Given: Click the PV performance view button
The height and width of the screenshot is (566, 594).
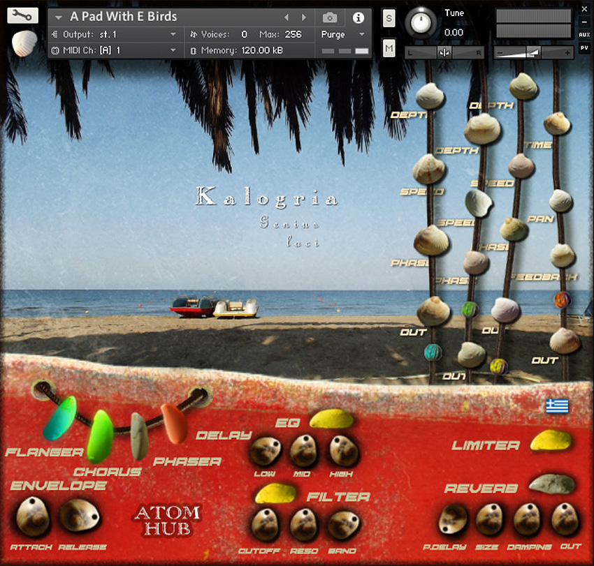Looking at the screenshot, I should coord(584,47).
